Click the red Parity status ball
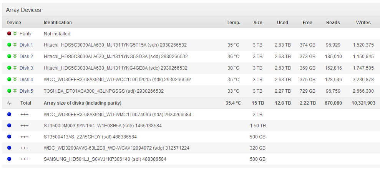 tap(9, 33)
